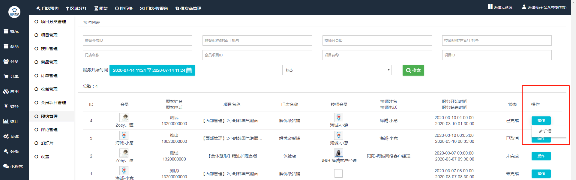This screenshot has height=180, width=576.
Task: Click customer phone 18020000000
Action: 174,141
